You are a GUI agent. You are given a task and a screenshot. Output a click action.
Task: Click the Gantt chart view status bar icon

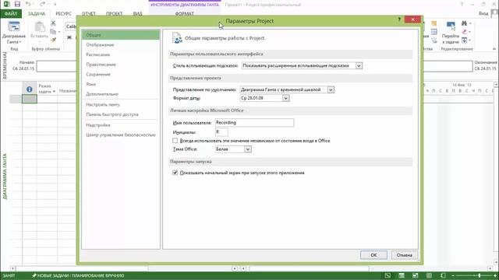pyautogui.click(x=388, y=275)
